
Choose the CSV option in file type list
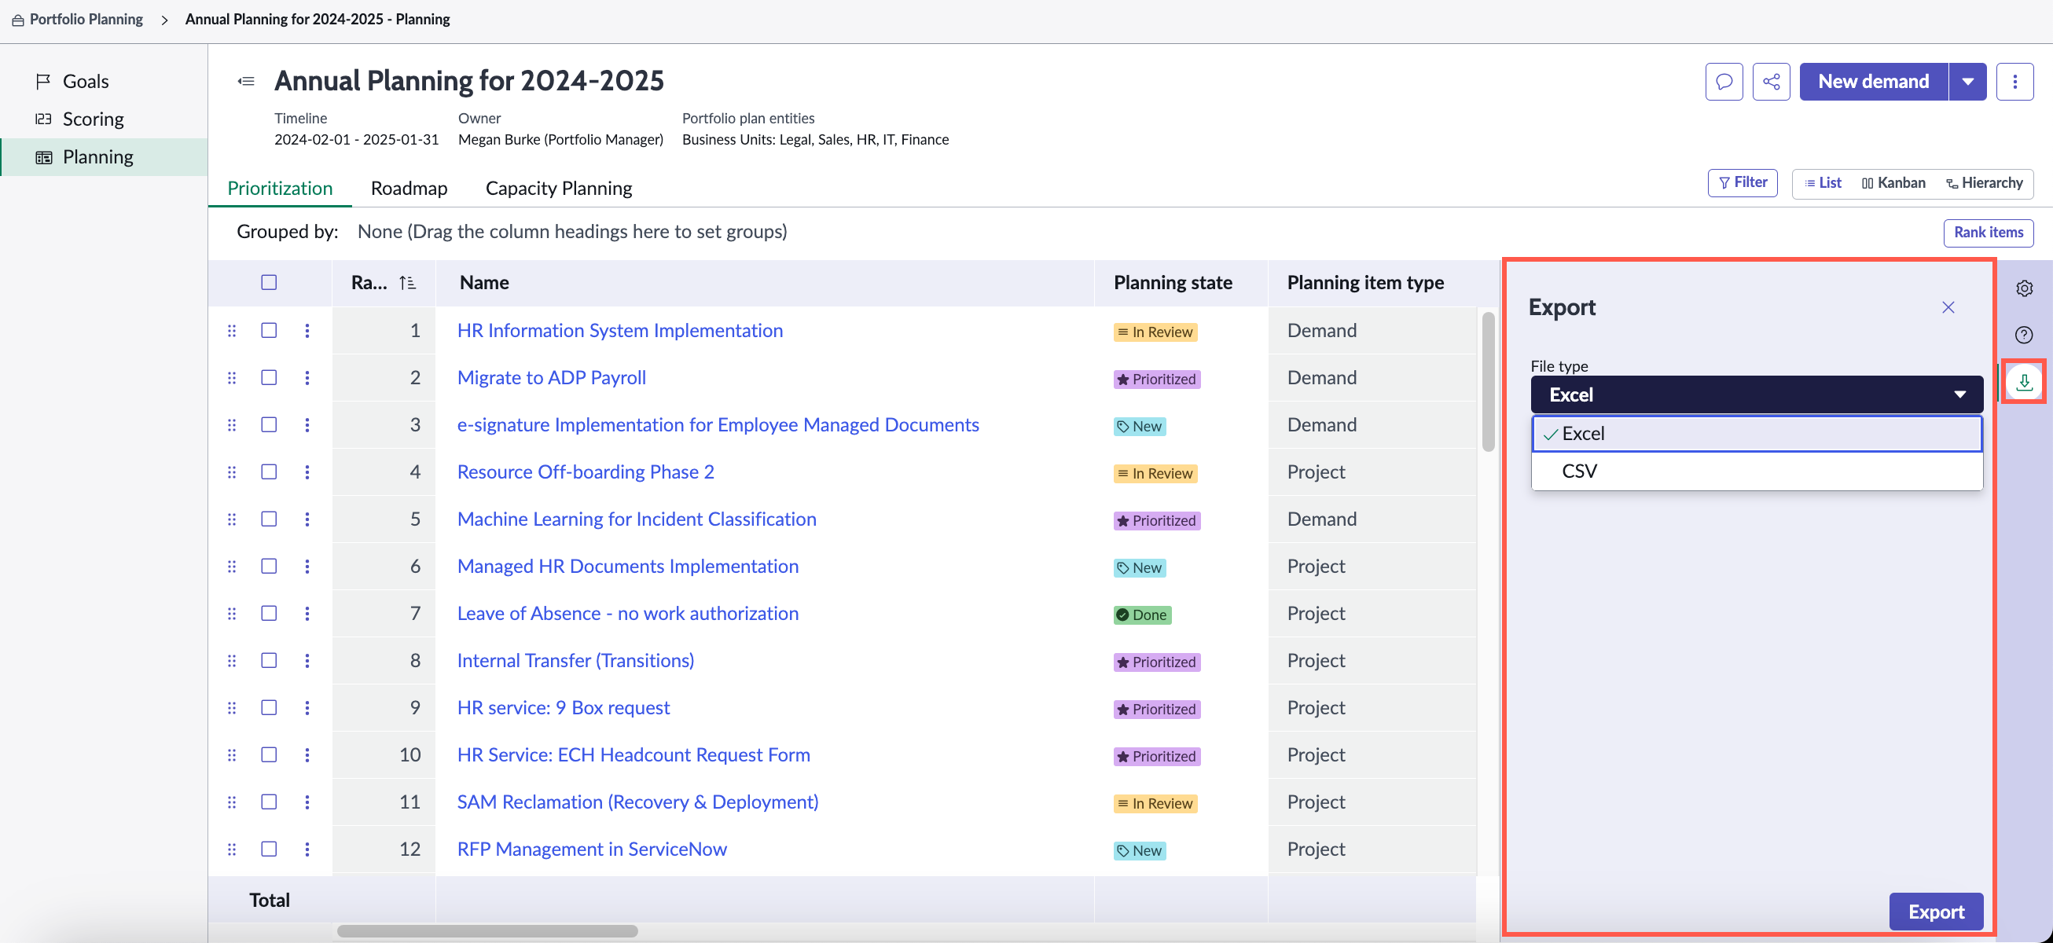[1757, 470]
